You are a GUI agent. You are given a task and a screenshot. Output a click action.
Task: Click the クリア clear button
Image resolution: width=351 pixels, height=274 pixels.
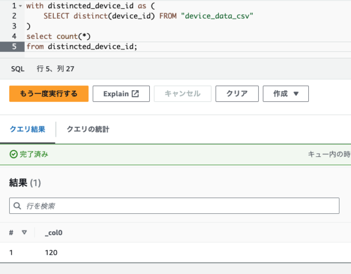(237, 94)
